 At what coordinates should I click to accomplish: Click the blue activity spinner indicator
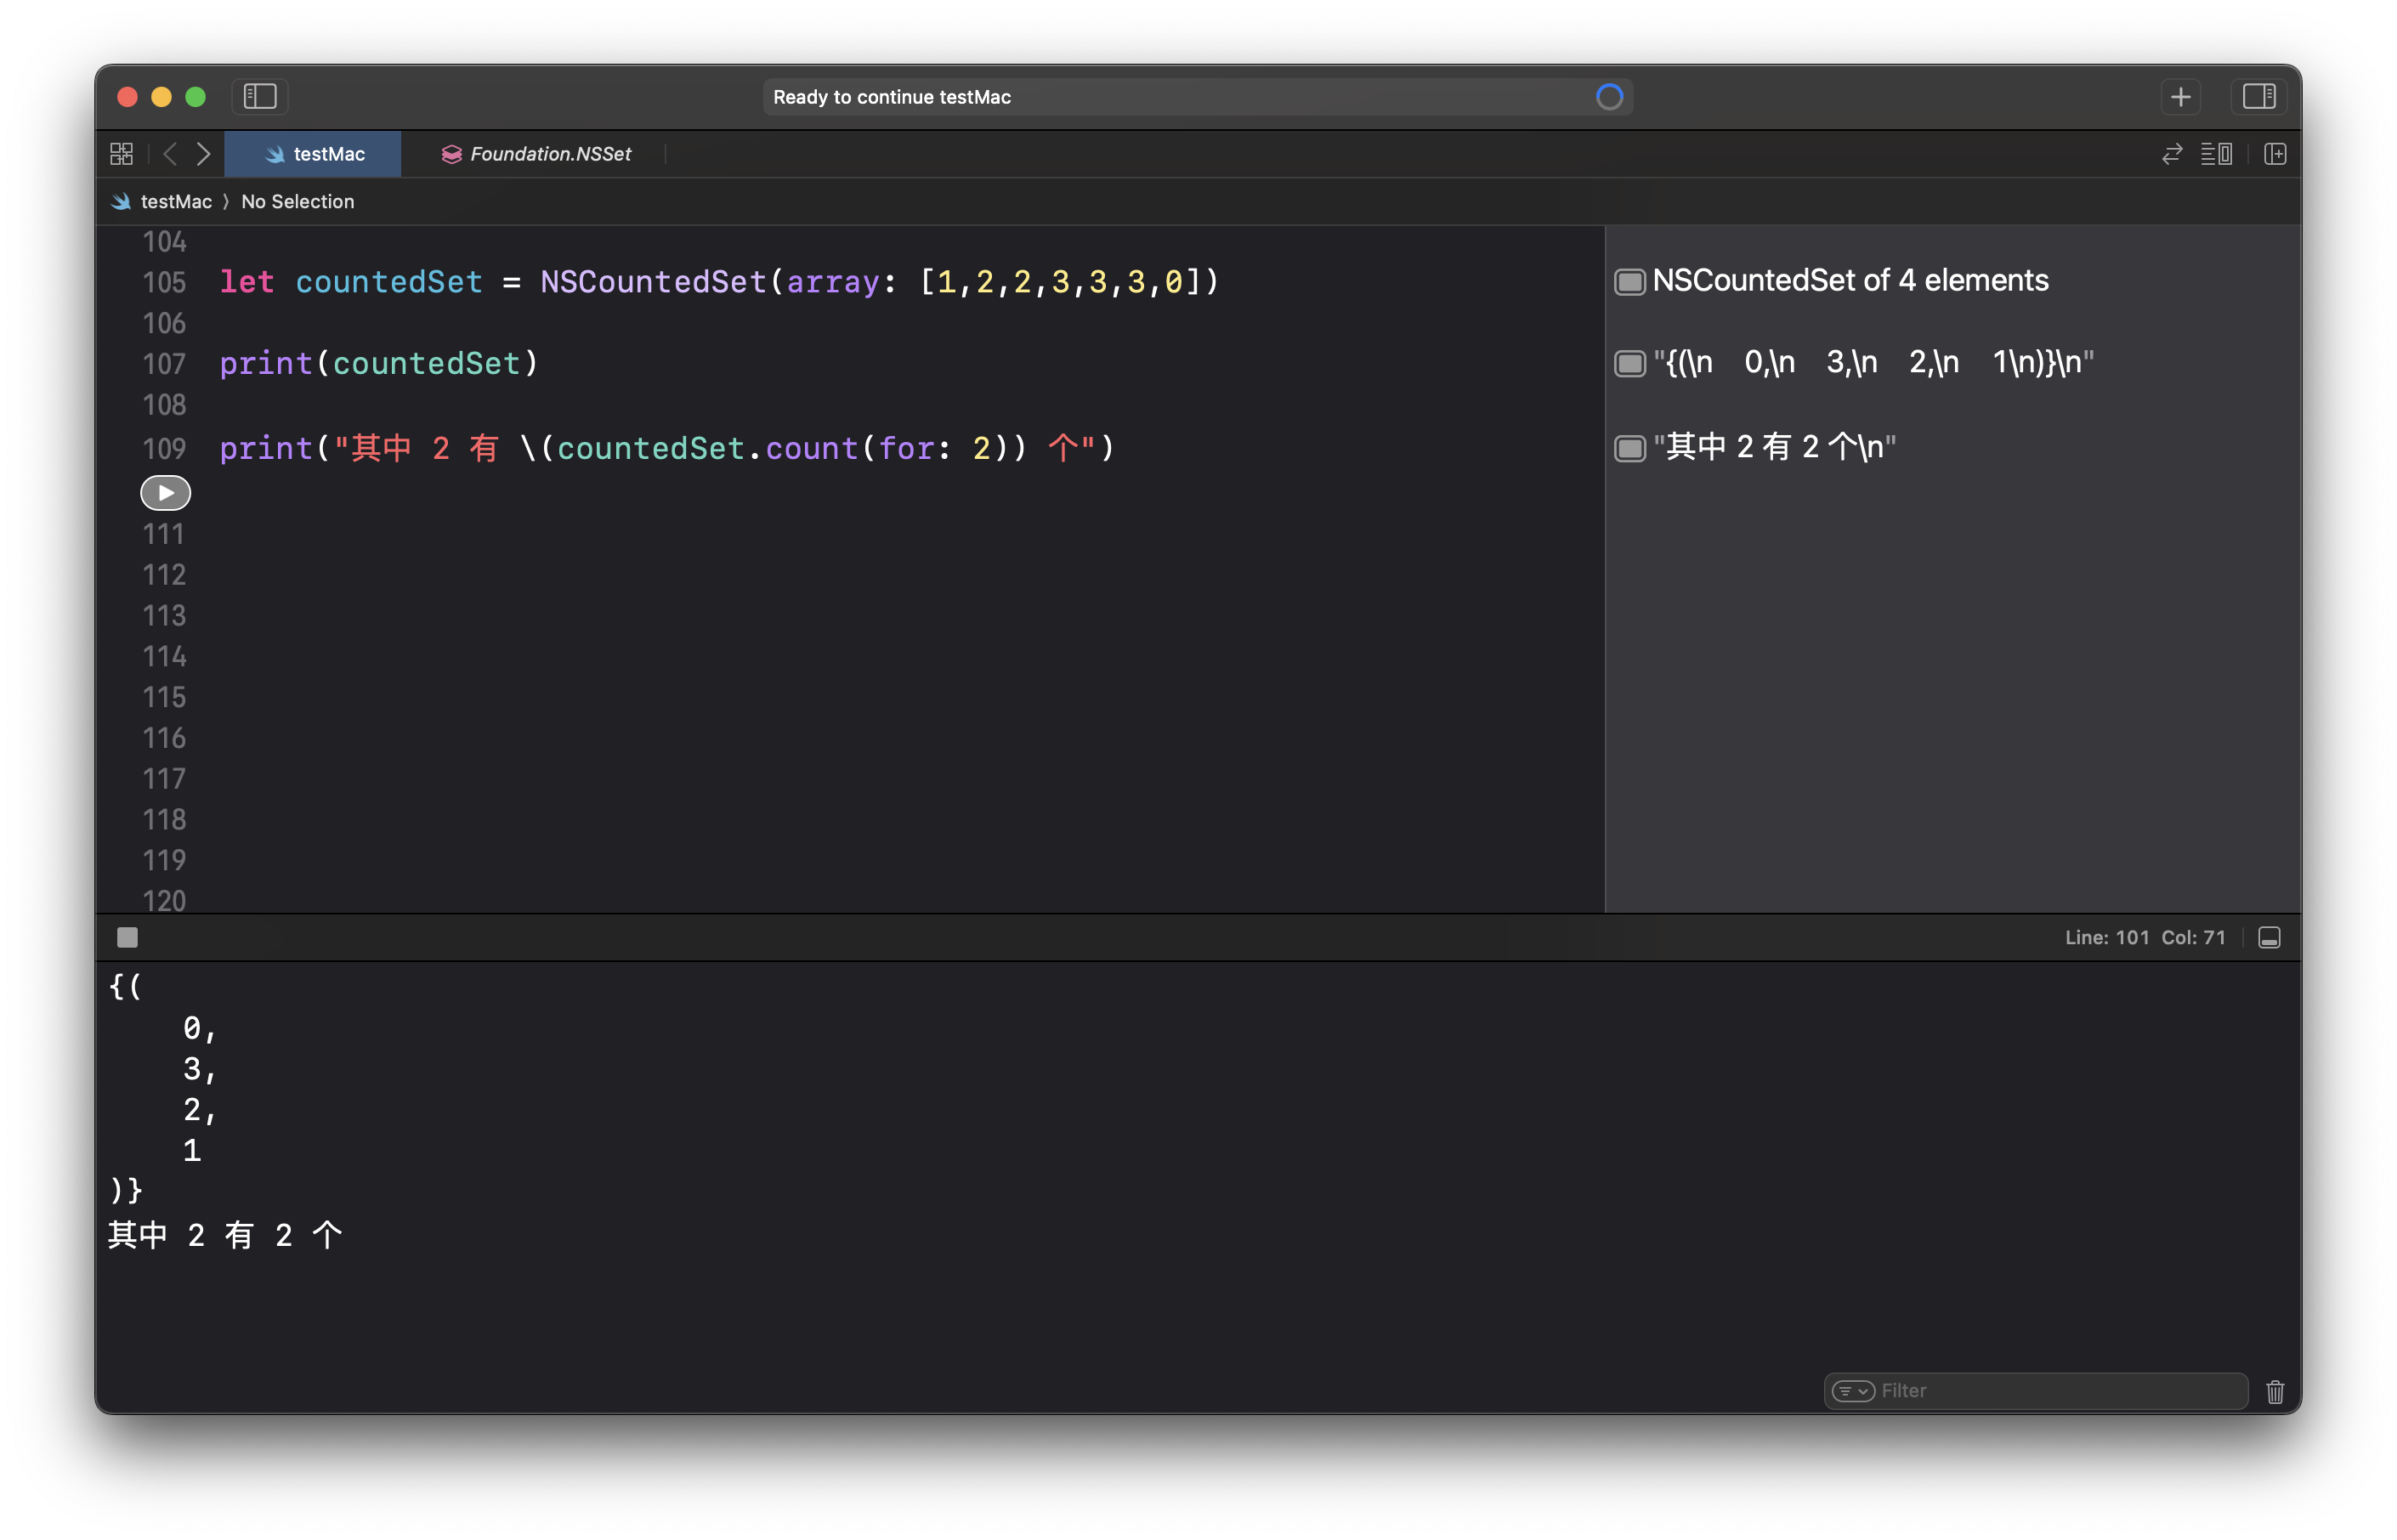click(1609, 97)
